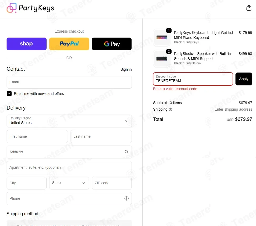This screenshot has height=226, width=256.
Task: Focus the First name field
Action: click(x=37, y=136)
